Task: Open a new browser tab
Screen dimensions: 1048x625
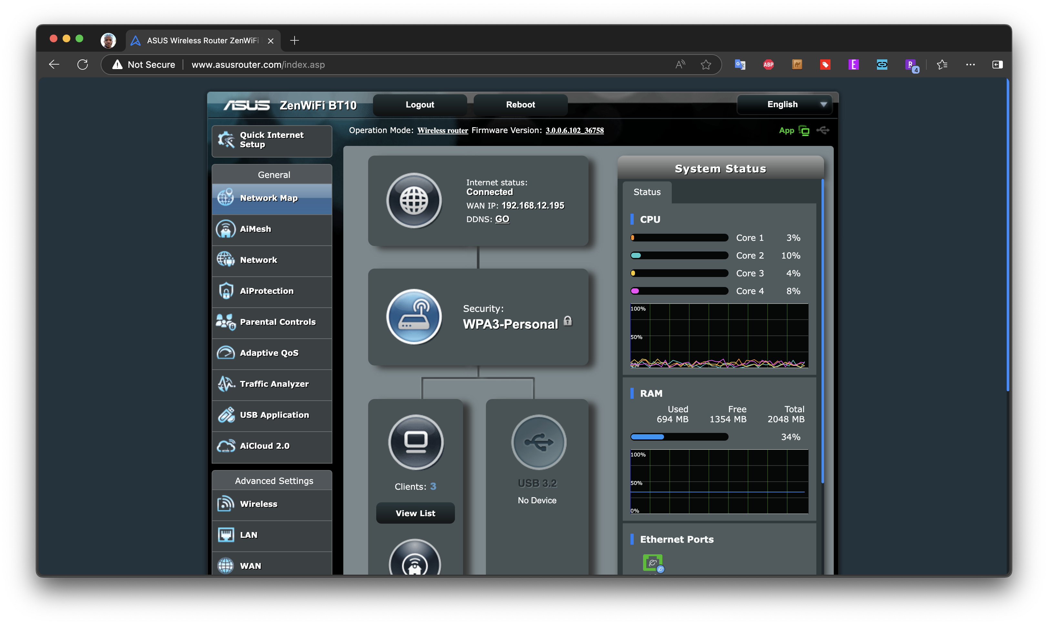Action: pyautogui.click(x=295, y=40)
